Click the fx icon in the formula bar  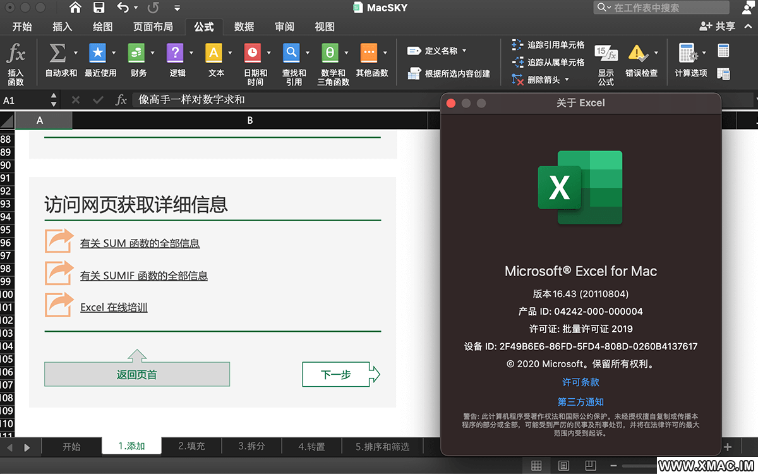point(121,100)
